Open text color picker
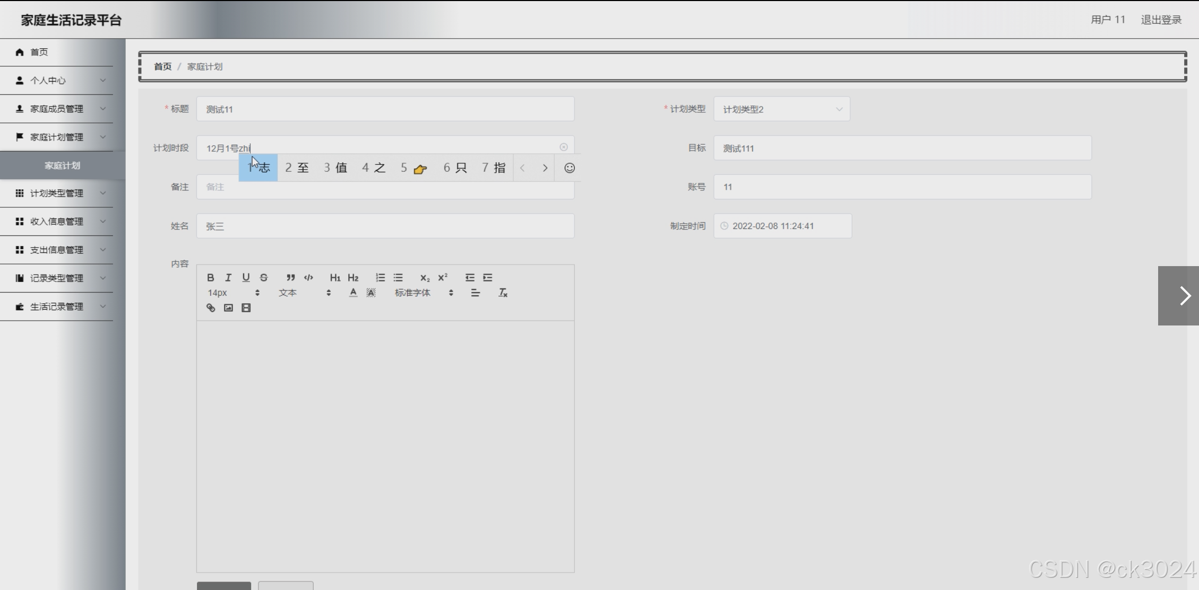The height and width of the screenshot is (590, 1199). 353,293
